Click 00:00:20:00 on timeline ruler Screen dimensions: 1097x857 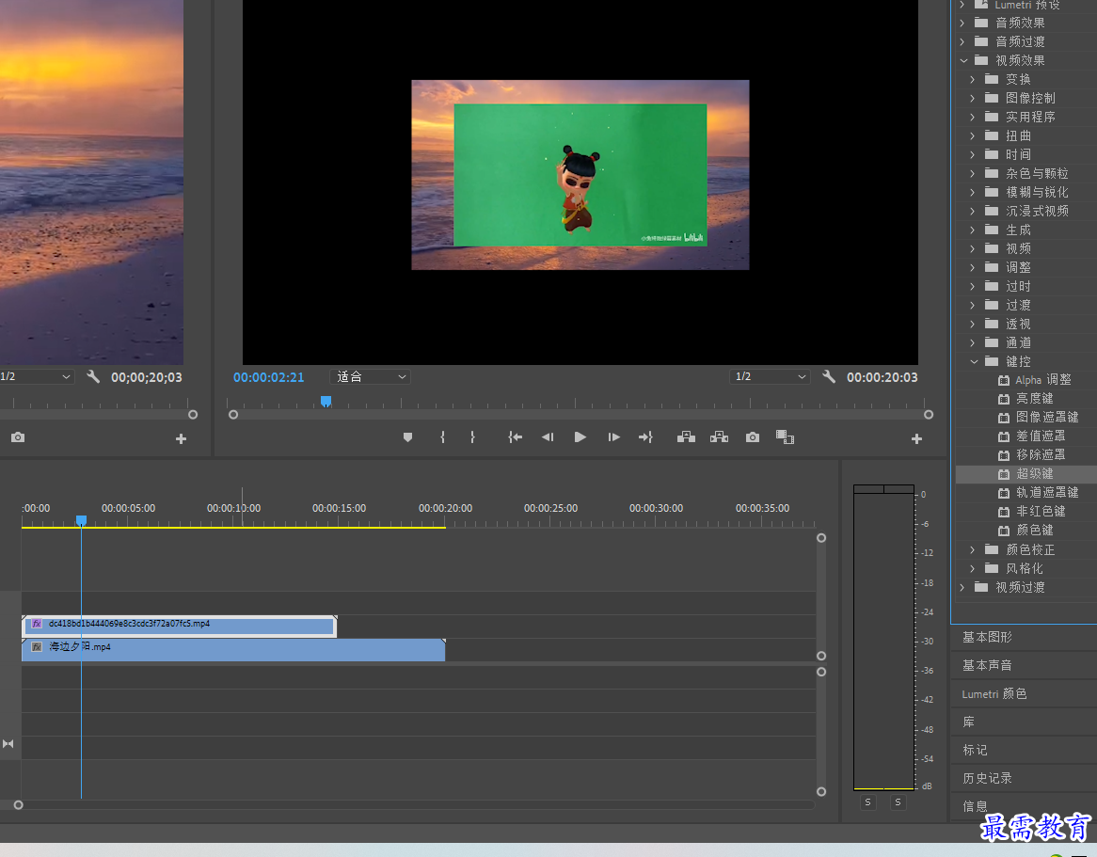[445, 509]
